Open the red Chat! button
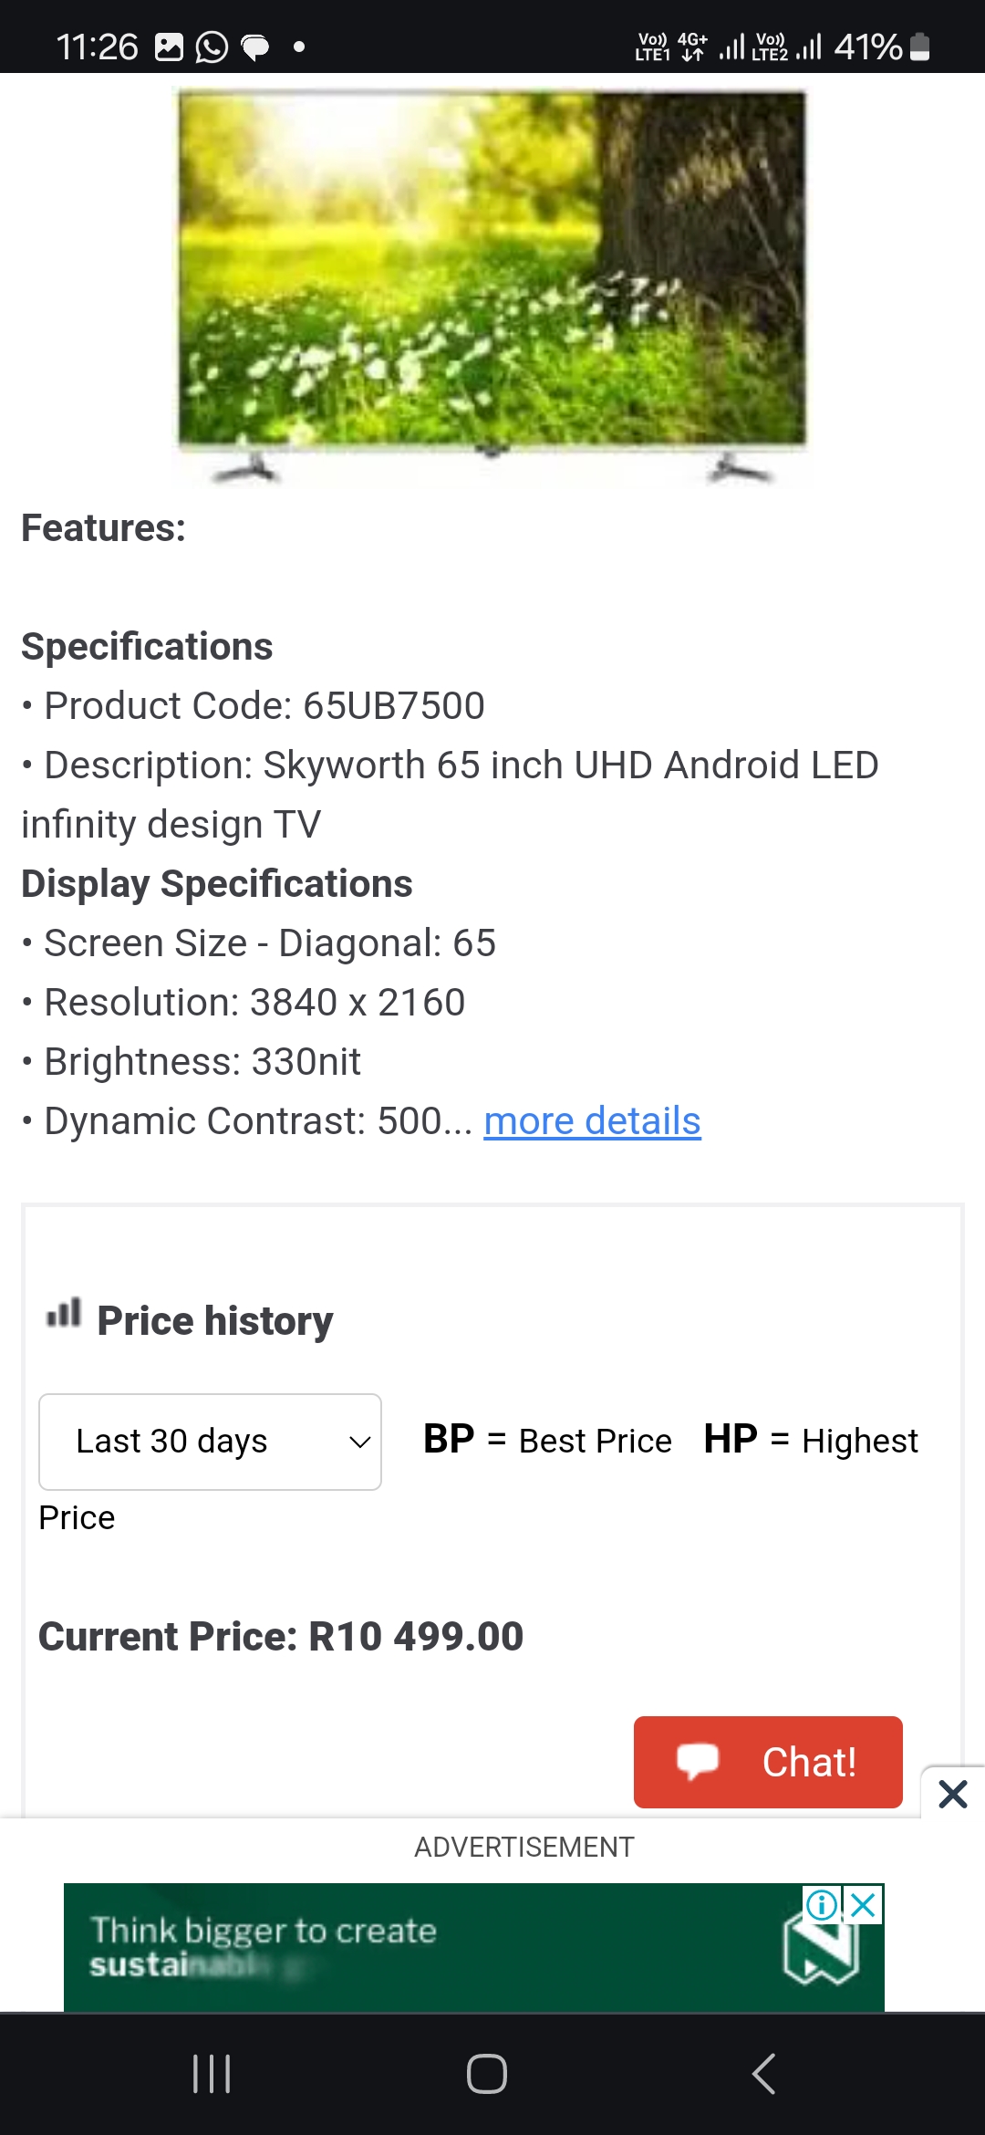The image size is (985, 2135). click(x=768, y=1762)
